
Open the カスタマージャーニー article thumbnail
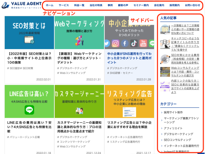tap(79, 101)
